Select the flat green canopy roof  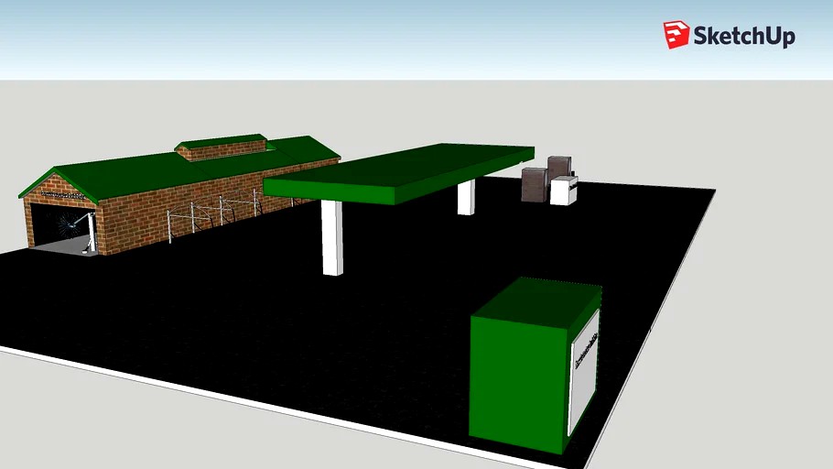398,172
